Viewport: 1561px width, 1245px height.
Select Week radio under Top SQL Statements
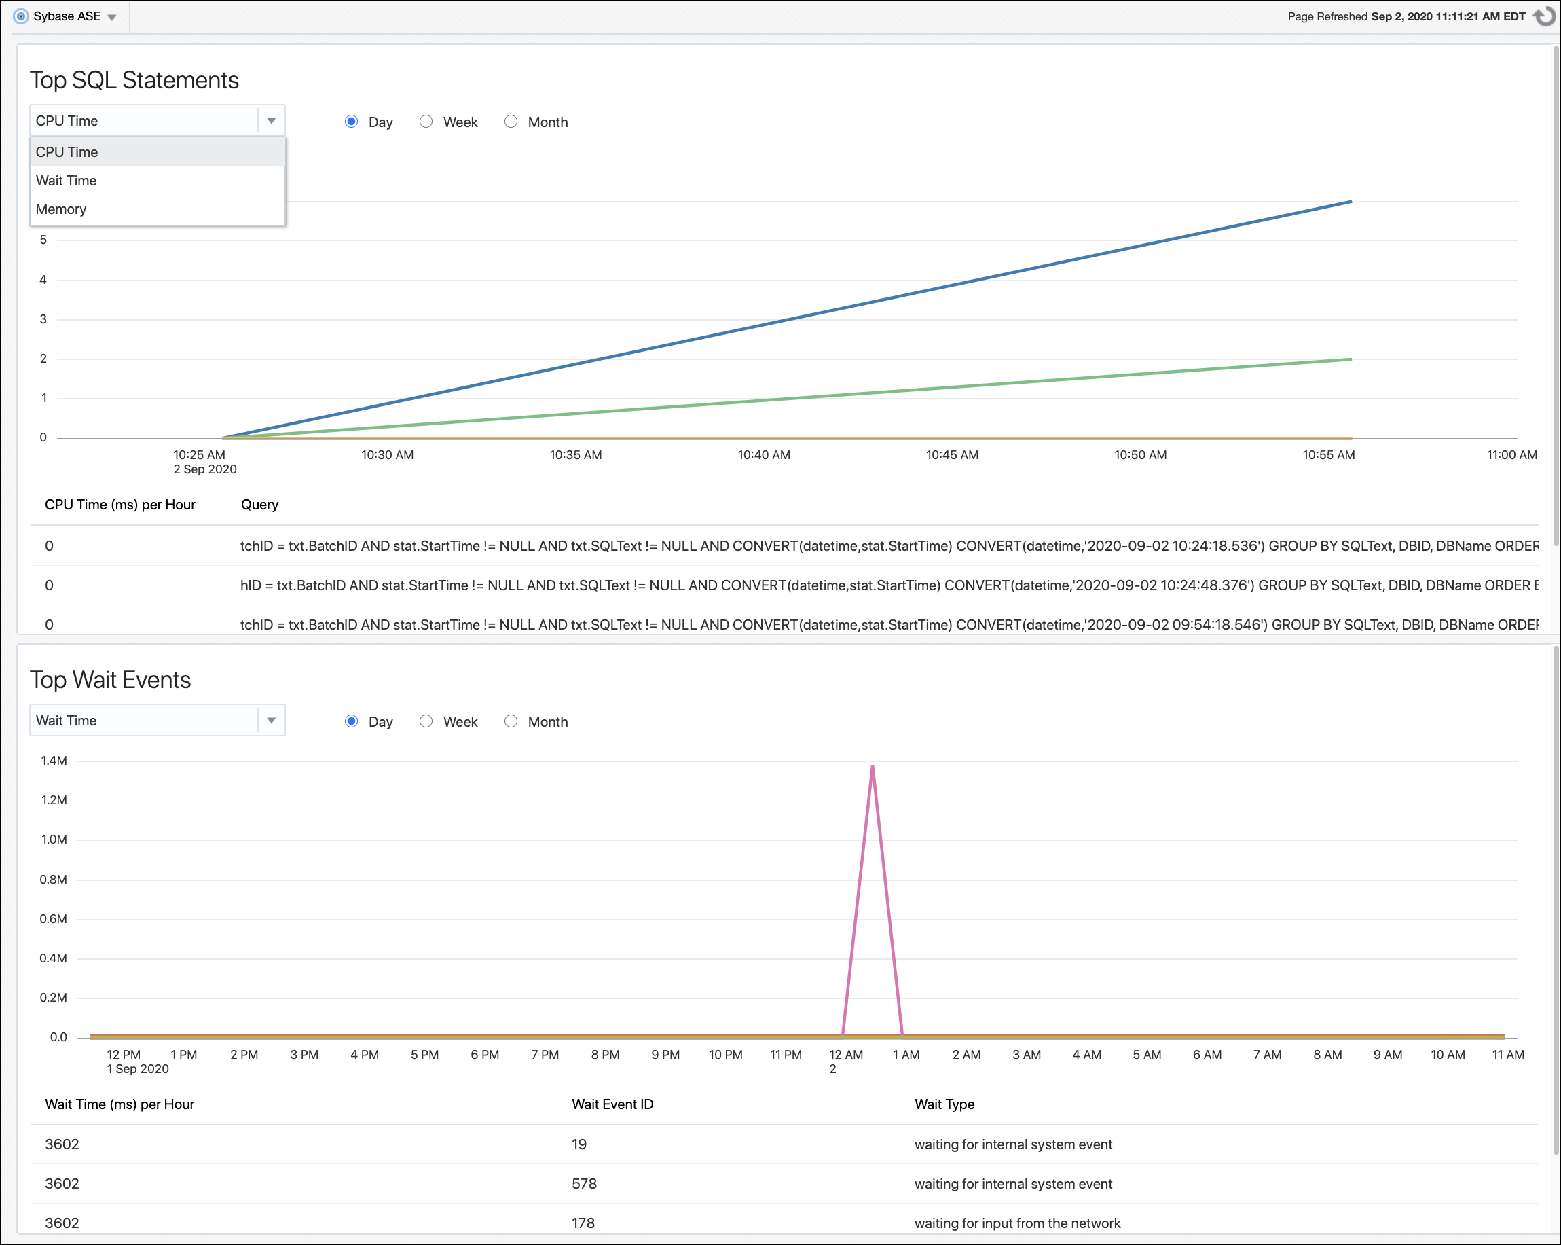tap(426, 122)
